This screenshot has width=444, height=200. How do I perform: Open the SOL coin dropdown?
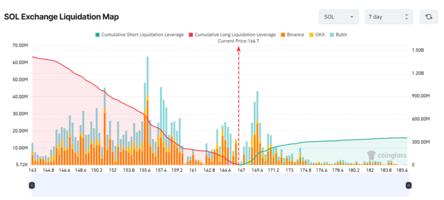tap(339, 17)
